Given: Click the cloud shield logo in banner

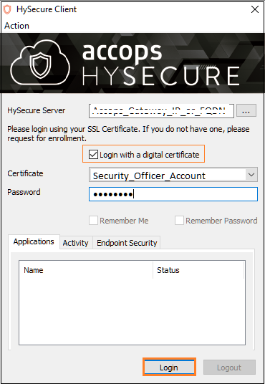Looking at the screenshot, I should (40, 63).
